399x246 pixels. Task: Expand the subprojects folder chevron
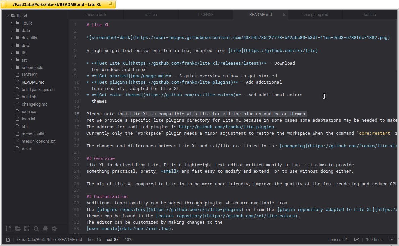pyautogui.click(x=12, y=67)
